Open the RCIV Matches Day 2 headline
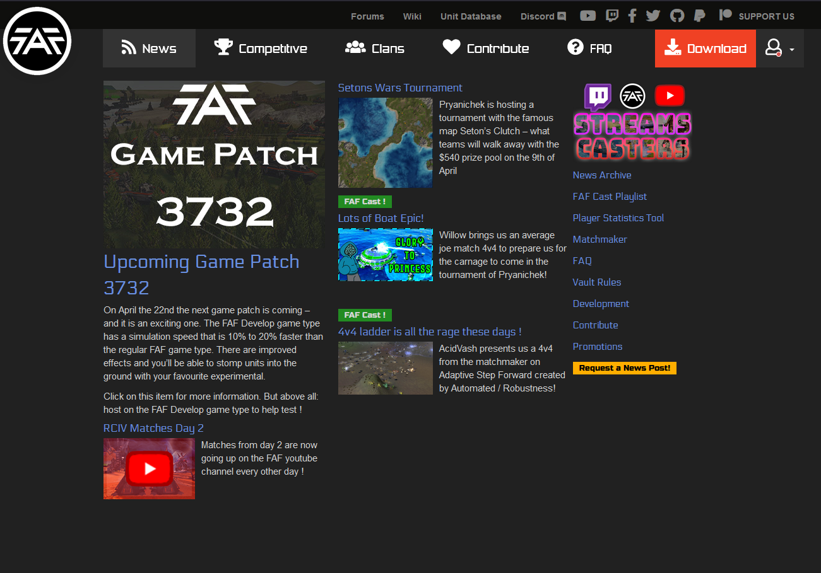The width and height of the screenshot is (821, 573). pyautogui.click(x=153, y=429)
